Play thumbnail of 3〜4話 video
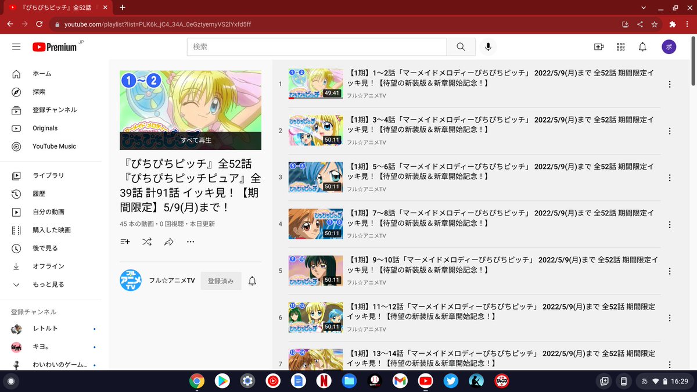This screenshot has height=392, width=697. coord(315,131)
